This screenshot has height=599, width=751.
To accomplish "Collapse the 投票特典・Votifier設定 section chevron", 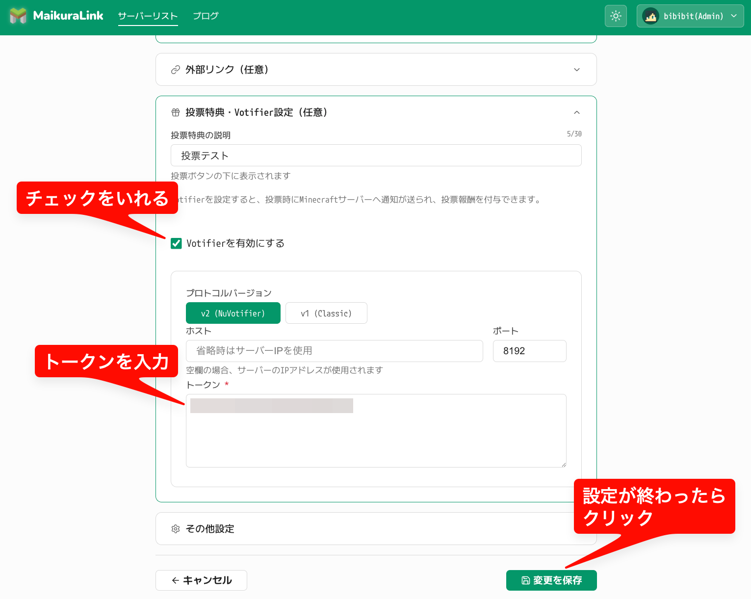I will (x=577, y=112).
